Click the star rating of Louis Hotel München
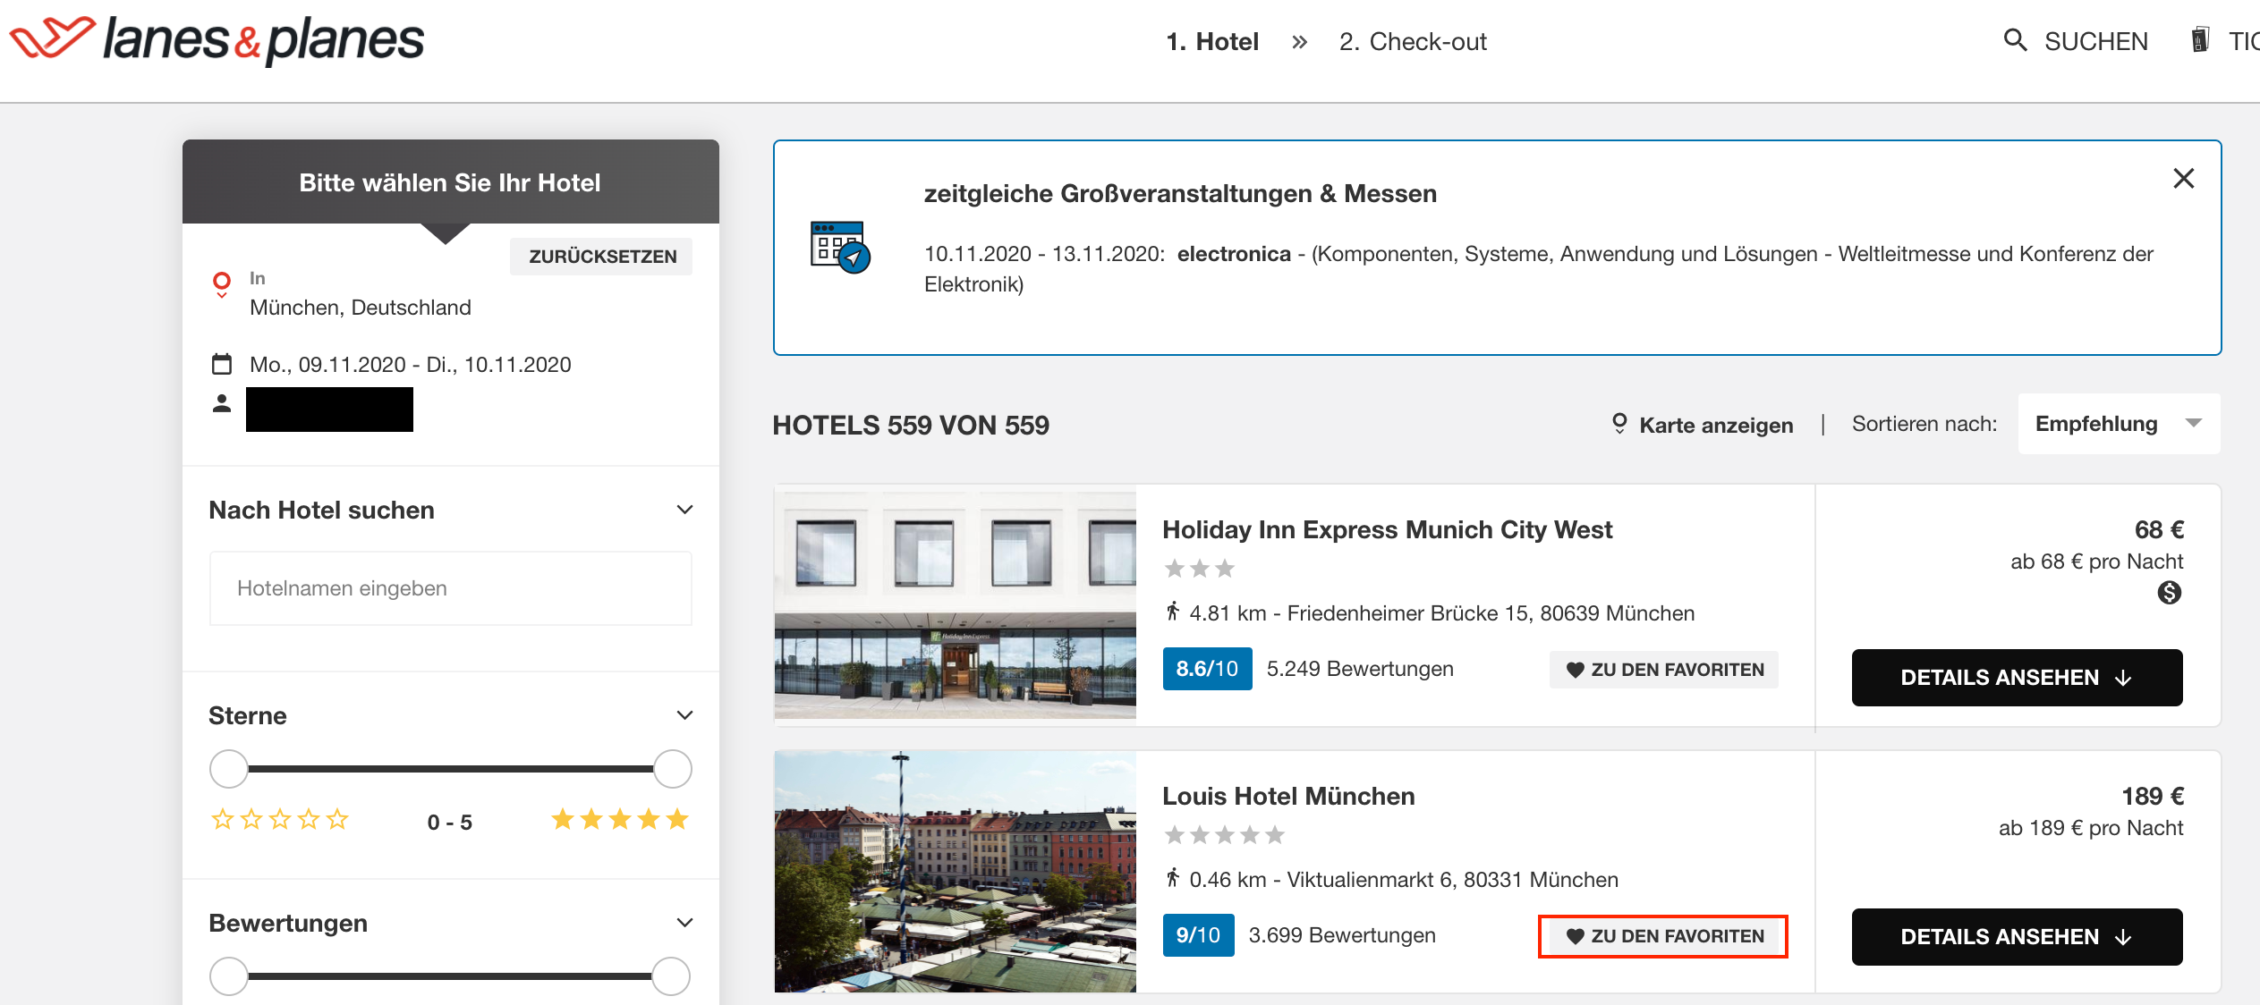Screen dimensions: 2260x1005 pos(1225,835)
